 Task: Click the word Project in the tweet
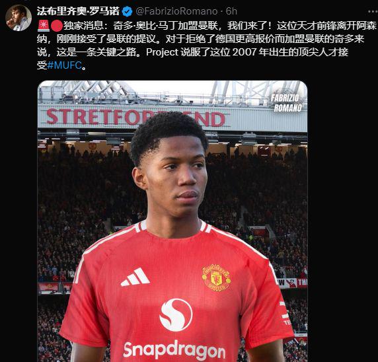click(x=162, y=52)
